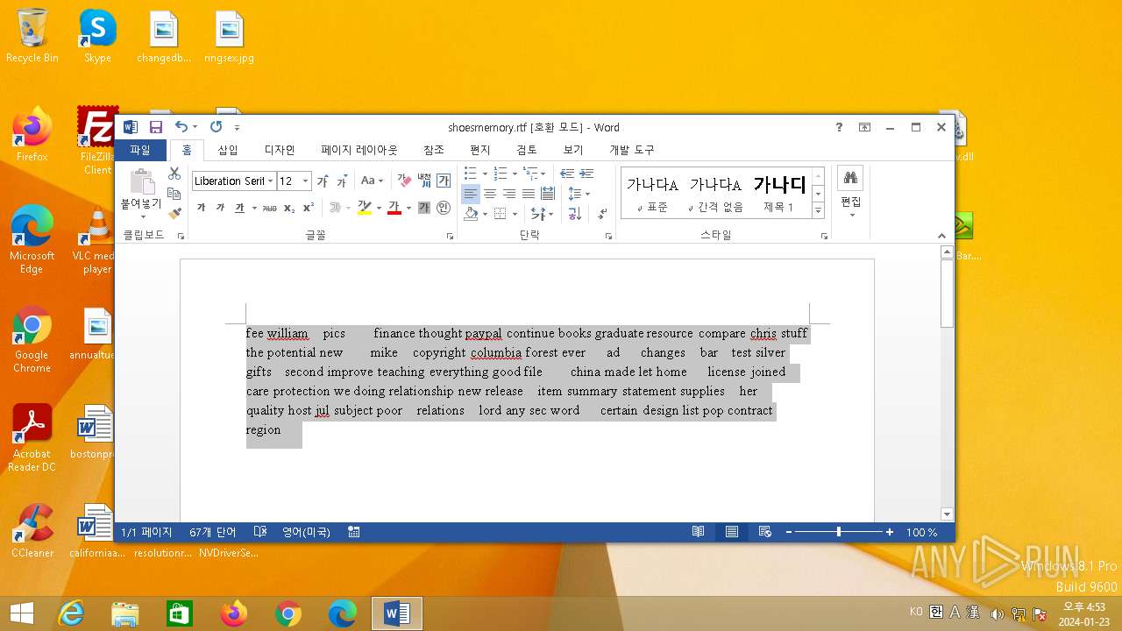1122x631 pixels.
Task: Clear all formatting with eraser icon
Action: tap(404, 181)
